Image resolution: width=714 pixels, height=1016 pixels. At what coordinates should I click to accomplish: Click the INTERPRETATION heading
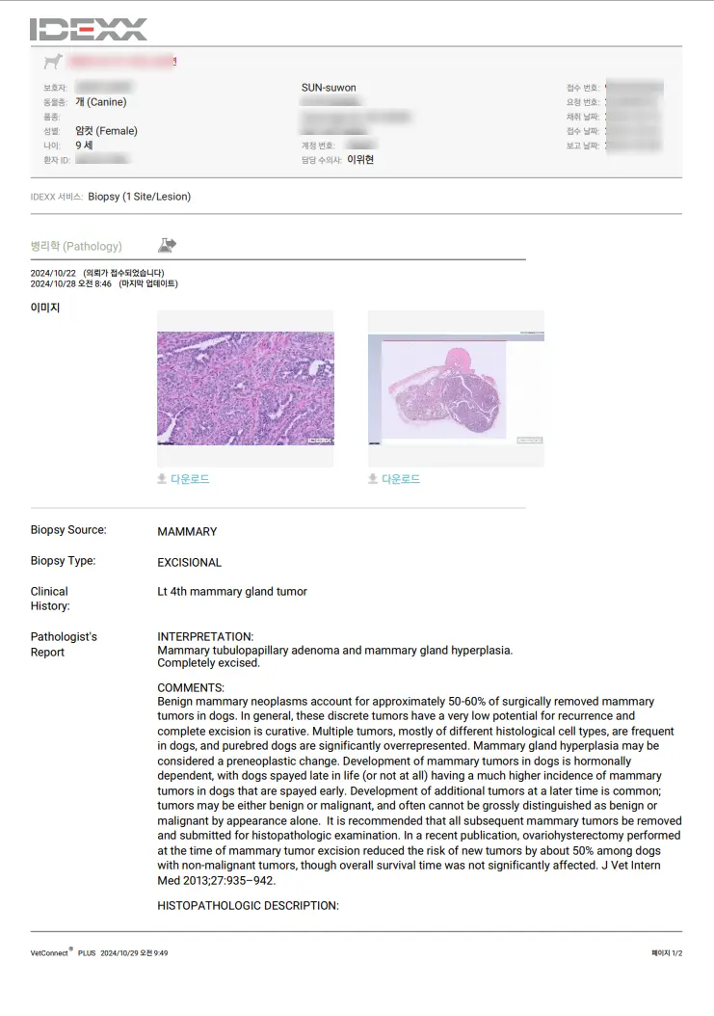click(205, 636)
